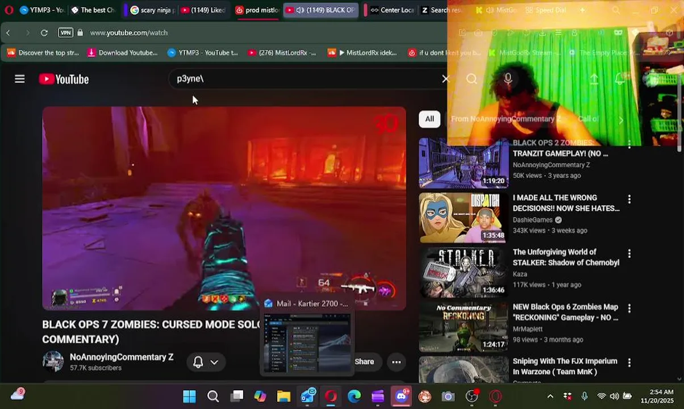
Task: Open the Camera app taskbar icon
Action: [x=448, y=396]
